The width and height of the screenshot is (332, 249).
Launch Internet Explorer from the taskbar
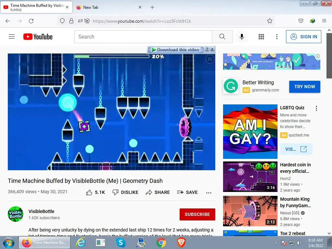click(81, 243)
